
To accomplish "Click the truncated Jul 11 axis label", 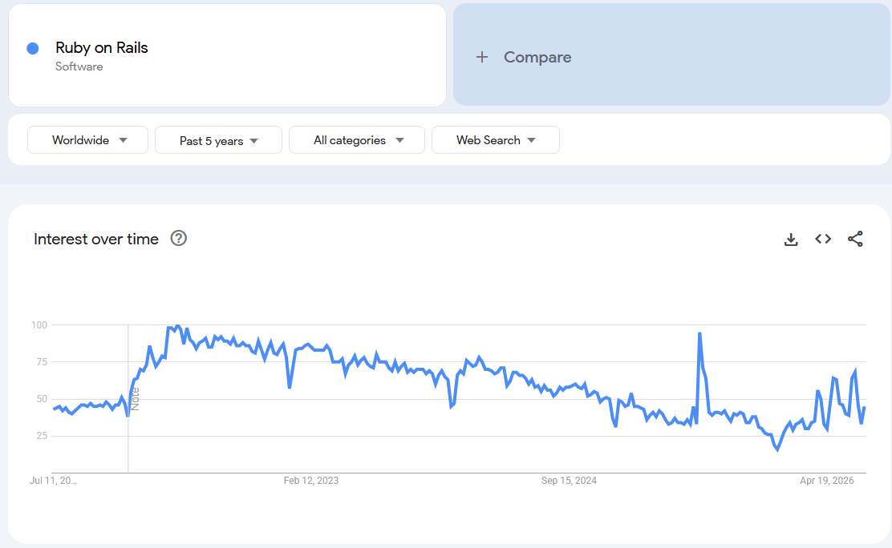I will tap(53, 481).
